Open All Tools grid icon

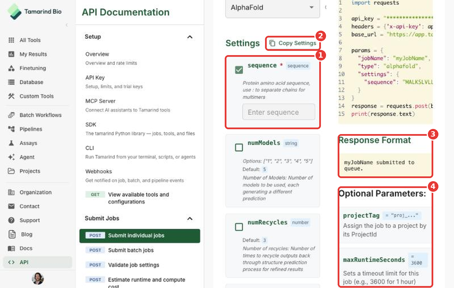[x=11, y=40]
